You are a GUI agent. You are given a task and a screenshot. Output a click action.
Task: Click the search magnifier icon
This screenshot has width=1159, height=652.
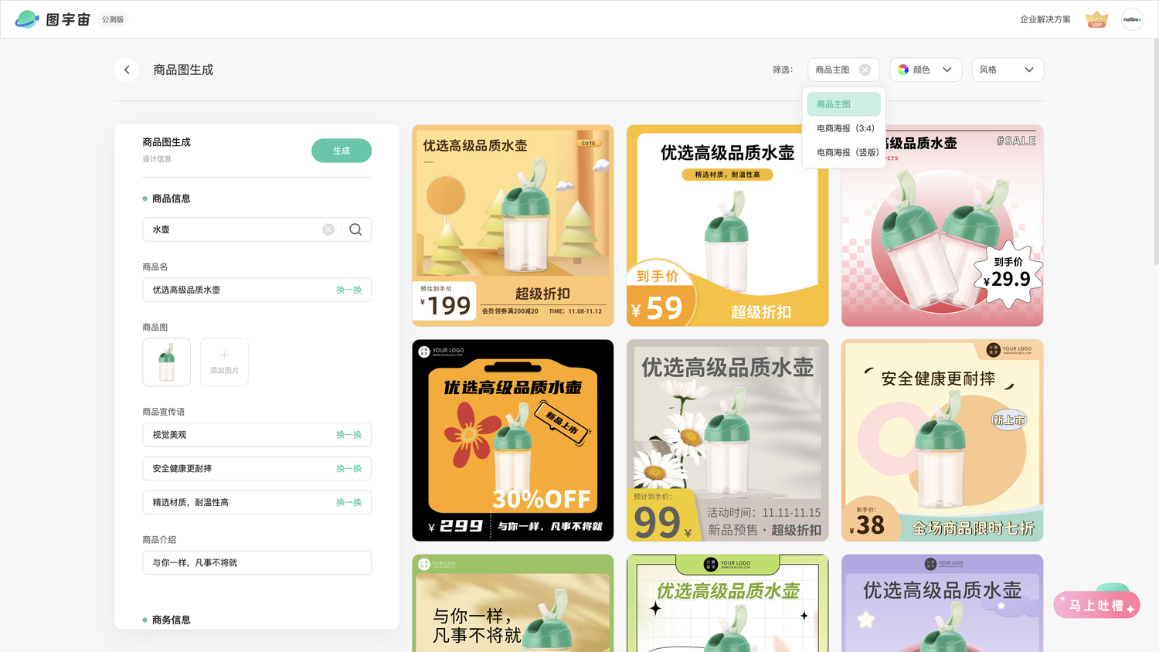[x=355, y=229]
